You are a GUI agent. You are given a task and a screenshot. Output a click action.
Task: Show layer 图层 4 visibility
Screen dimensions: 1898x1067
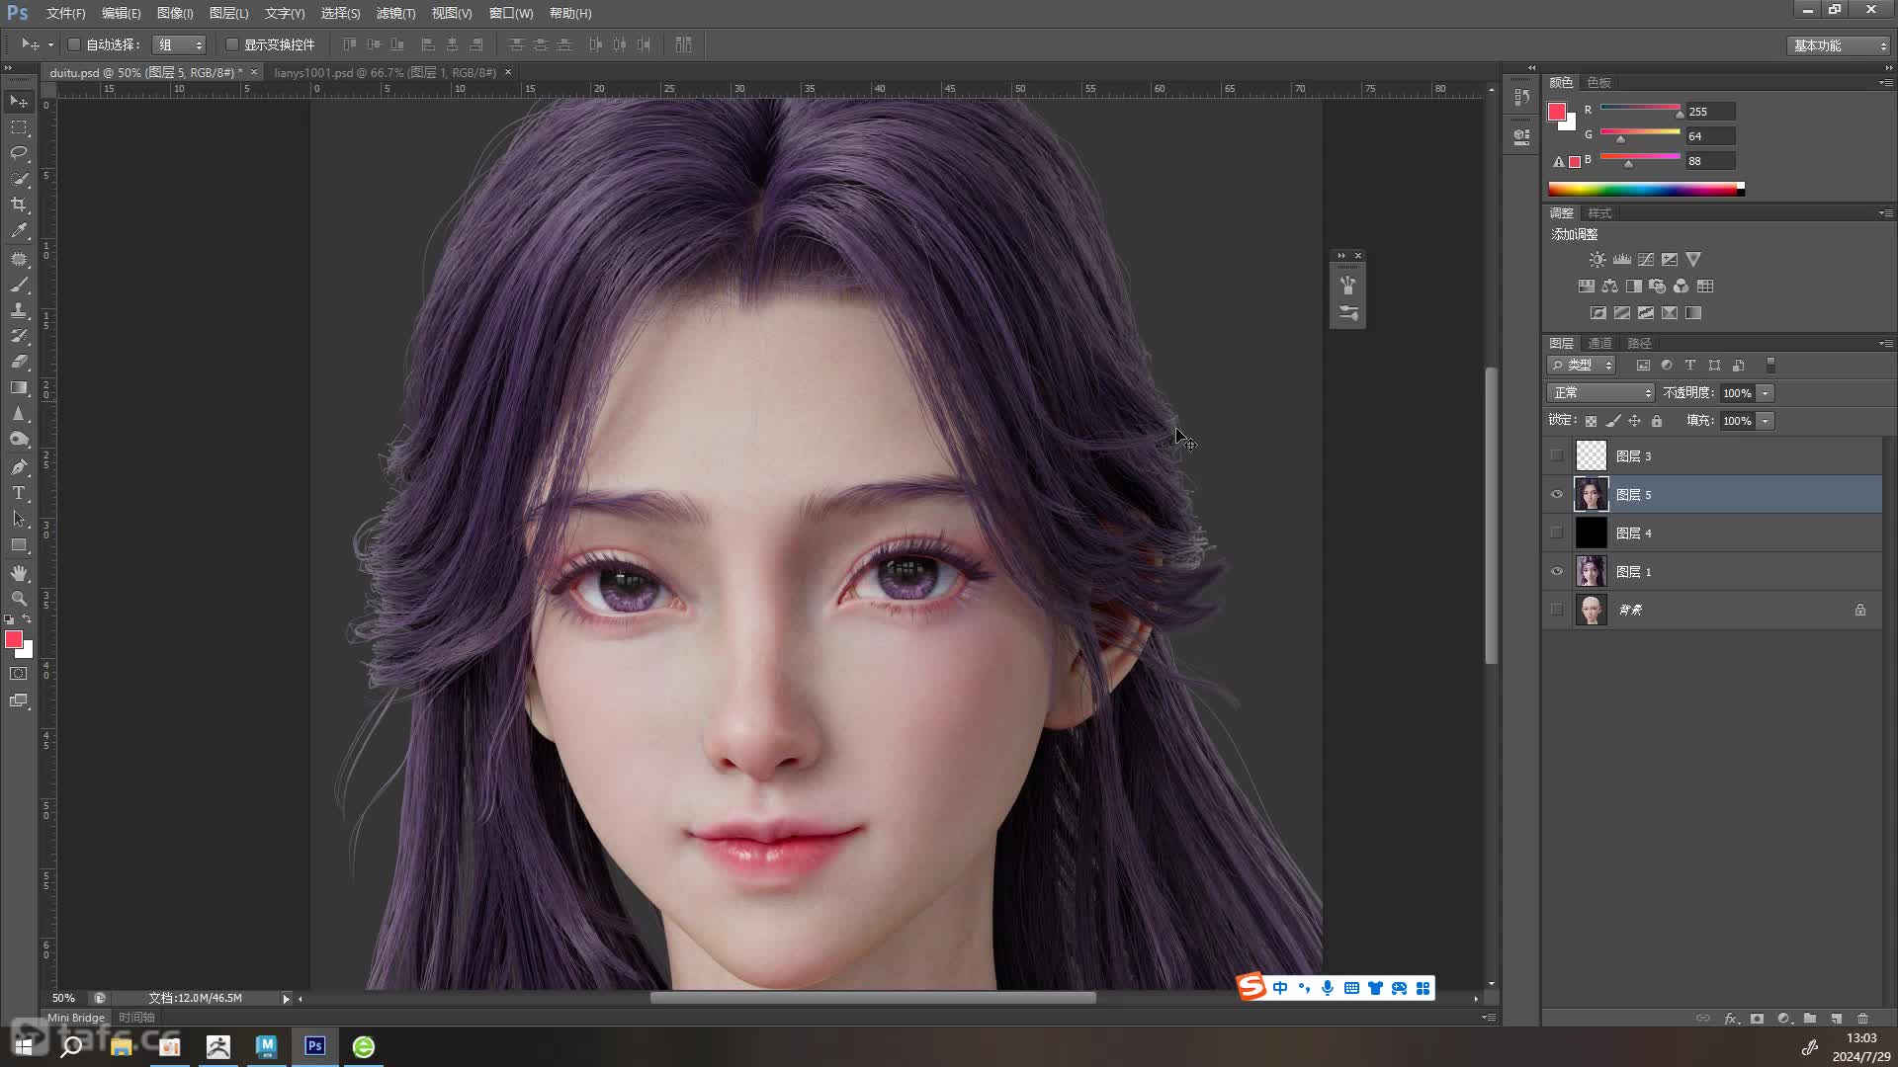1557,533
